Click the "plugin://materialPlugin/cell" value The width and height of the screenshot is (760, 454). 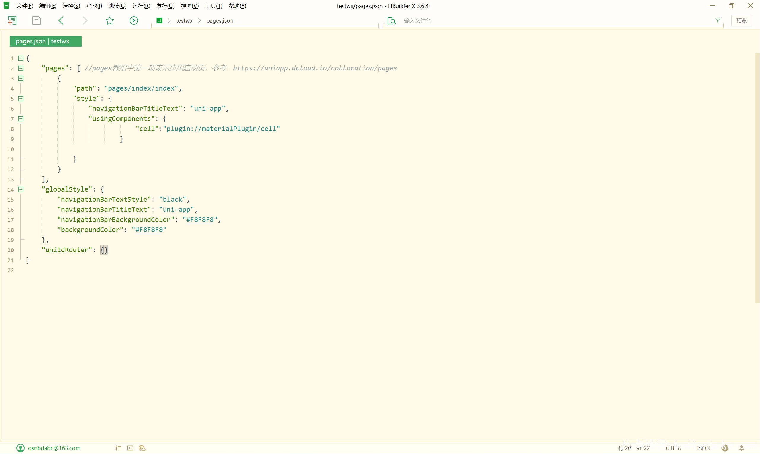221,129
